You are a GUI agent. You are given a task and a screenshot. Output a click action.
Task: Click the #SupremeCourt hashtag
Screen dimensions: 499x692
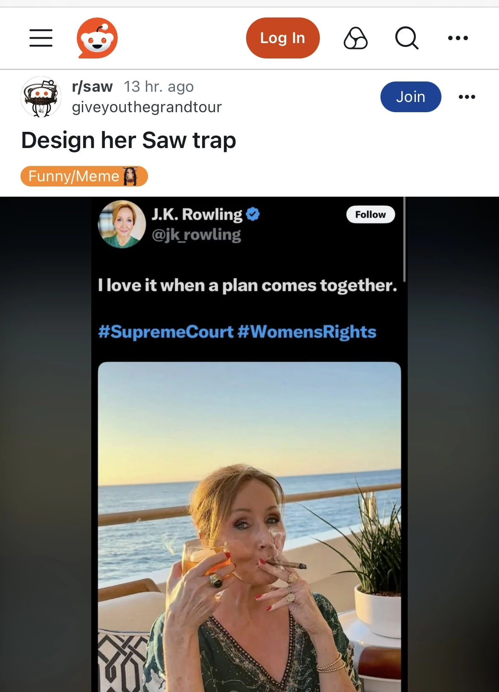point(165,332)
